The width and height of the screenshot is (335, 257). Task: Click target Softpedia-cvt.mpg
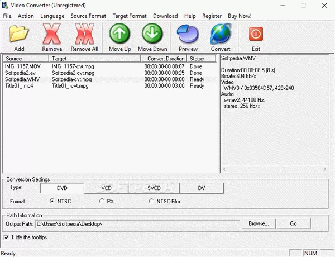[x=72, y=79]
